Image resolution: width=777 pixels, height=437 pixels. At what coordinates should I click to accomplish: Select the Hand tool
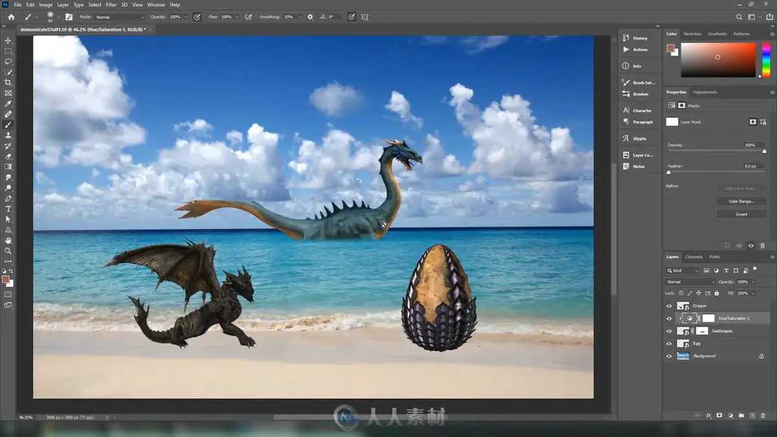pyautogui.click(x=8, y=240)
